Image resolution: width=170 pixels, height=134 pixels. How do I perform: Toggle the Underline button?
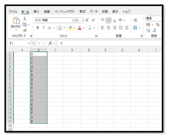[x=49, y=28]
